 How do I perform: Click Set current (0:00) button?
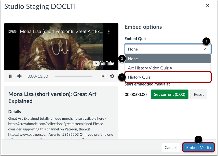pyautogui.click(x=169, y=94)
